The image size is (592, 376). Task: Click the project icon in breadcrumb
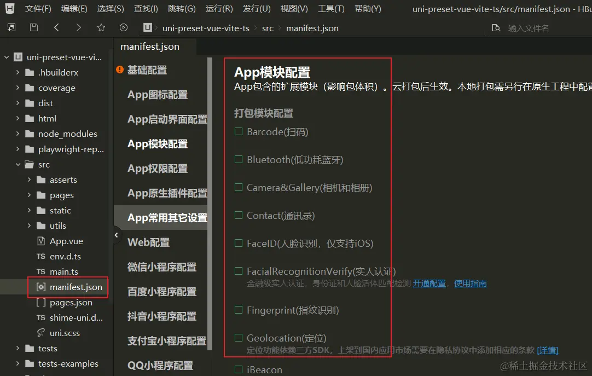coord(148,27)
